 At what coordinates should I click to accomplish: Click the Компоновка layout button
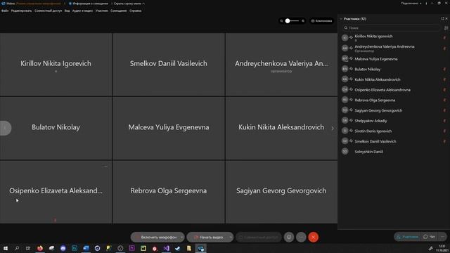coord(322,20)
